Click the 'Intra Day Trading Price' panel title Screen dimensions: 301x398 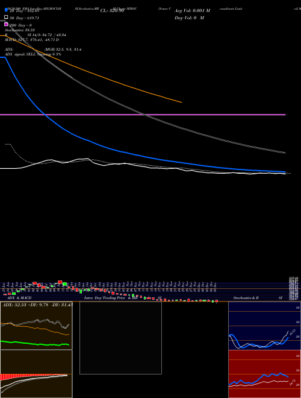105,298
